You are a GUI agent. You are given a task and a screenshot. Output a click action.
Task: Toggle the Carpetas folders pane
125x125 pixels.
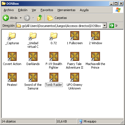pos(57,18)
